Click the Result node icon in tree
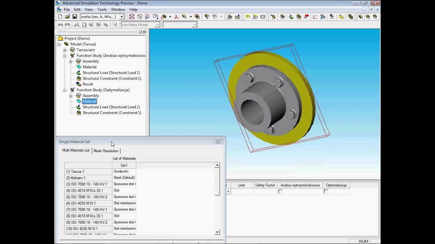The height and width of the screenshot is (244, 435). tap(79, 84)
